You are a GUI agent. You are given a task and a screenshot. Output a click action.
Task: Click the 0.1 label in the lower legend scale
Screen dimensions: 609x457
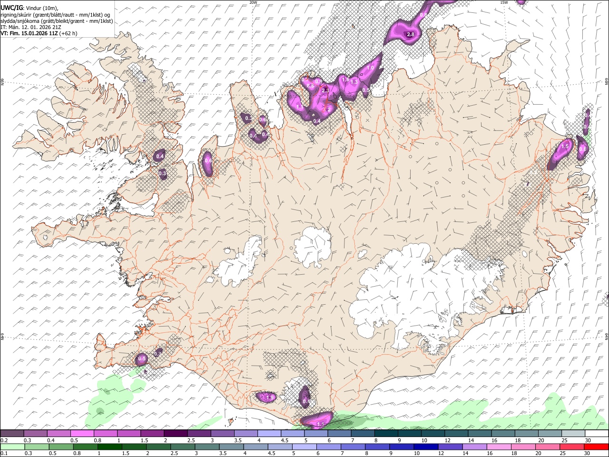pyautogui.click(x=3, y=454)
